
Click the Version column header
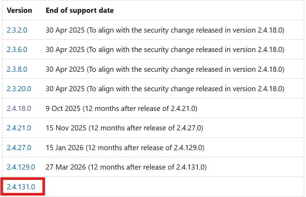(19, 10)
